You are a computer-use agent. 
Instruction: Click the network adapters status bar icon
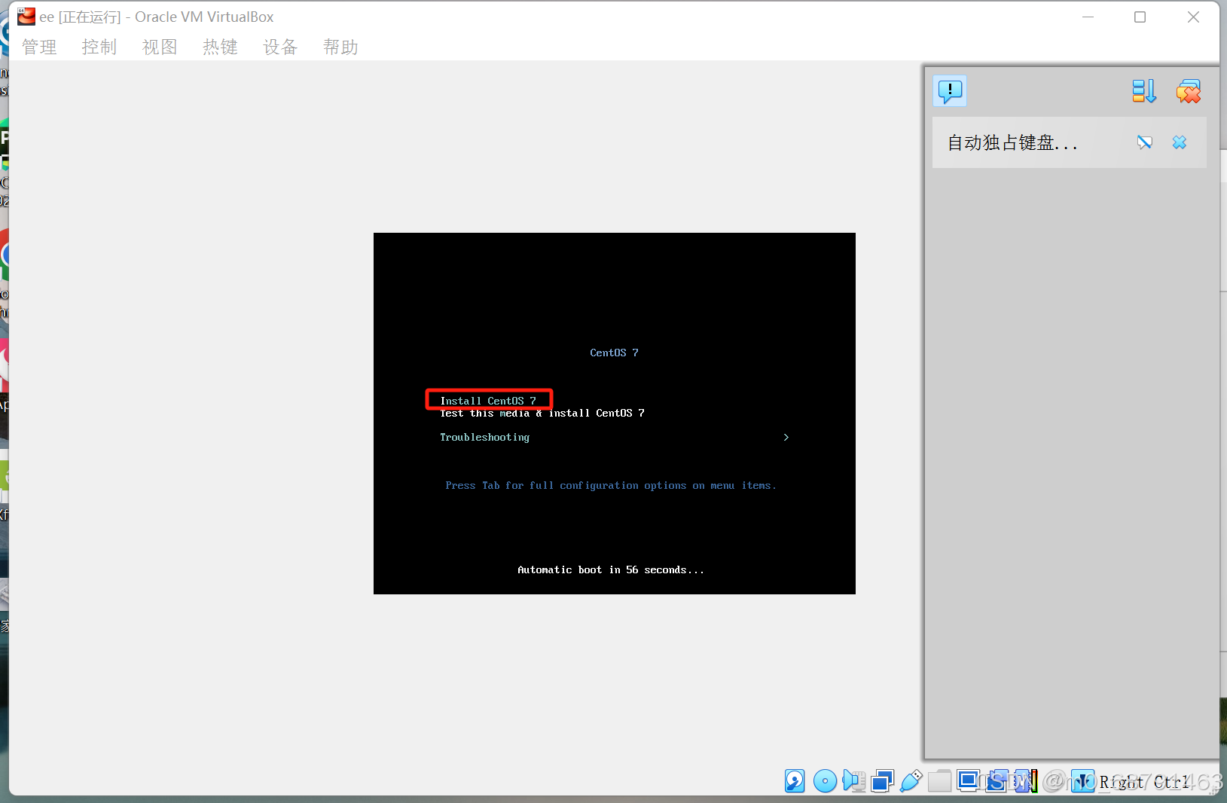(x=882, y=781)
